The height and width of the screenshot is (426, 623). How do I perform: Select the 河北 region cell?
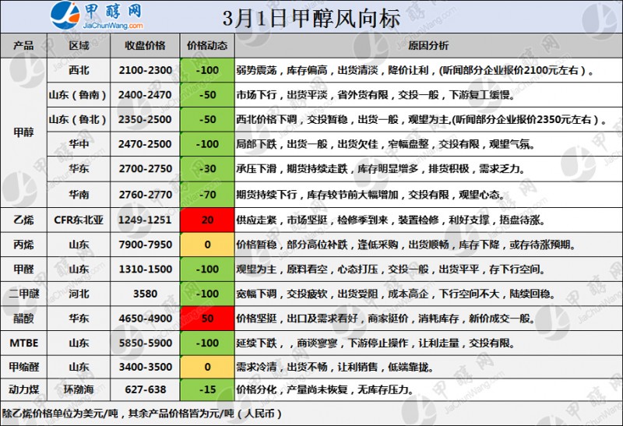(79, 294)
